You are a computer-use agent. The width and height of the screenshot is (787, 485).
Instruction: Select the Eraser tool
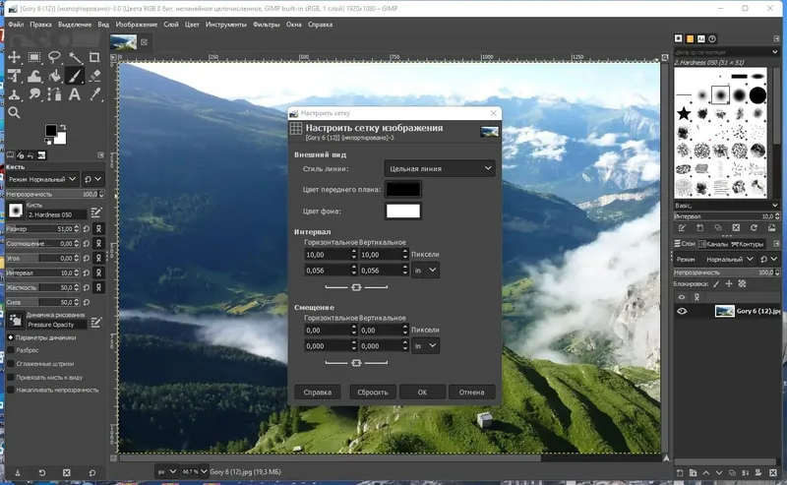point(95,76)
